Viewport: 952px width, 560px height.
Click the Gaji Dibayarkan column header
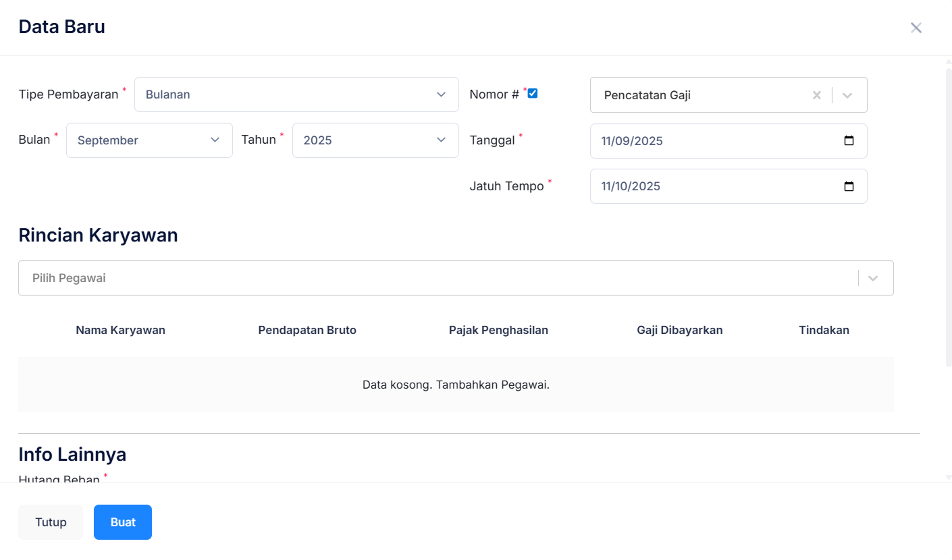pyautogui.click(x=679, y=330)
